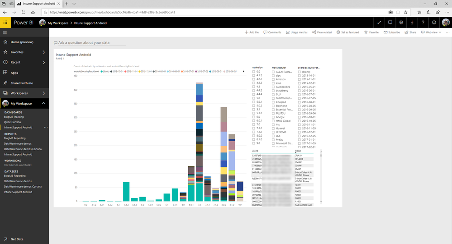Check the Amazon manufacturer checkbox
Viewport: 452px width, 244px height.
tap(273, 79)
